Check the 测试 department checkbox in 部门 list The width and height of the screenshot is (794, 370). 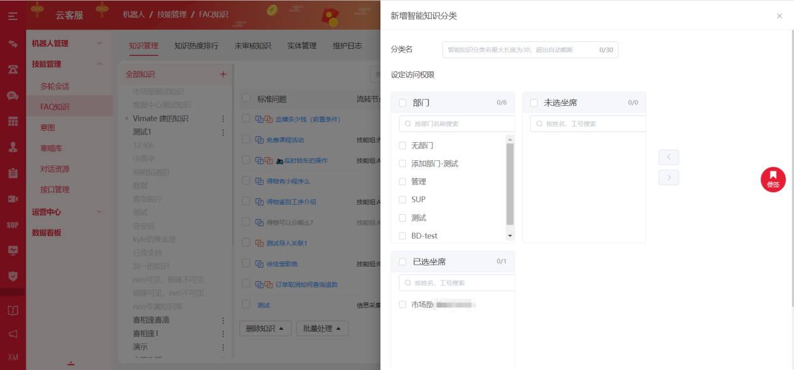(402, 217)
